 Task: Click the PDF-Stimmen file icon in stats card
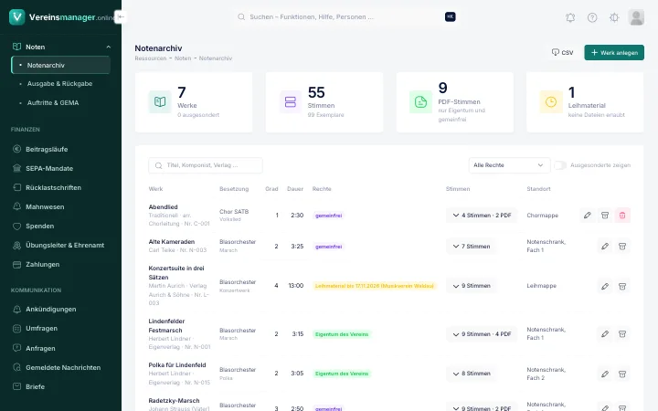point(420,101)
